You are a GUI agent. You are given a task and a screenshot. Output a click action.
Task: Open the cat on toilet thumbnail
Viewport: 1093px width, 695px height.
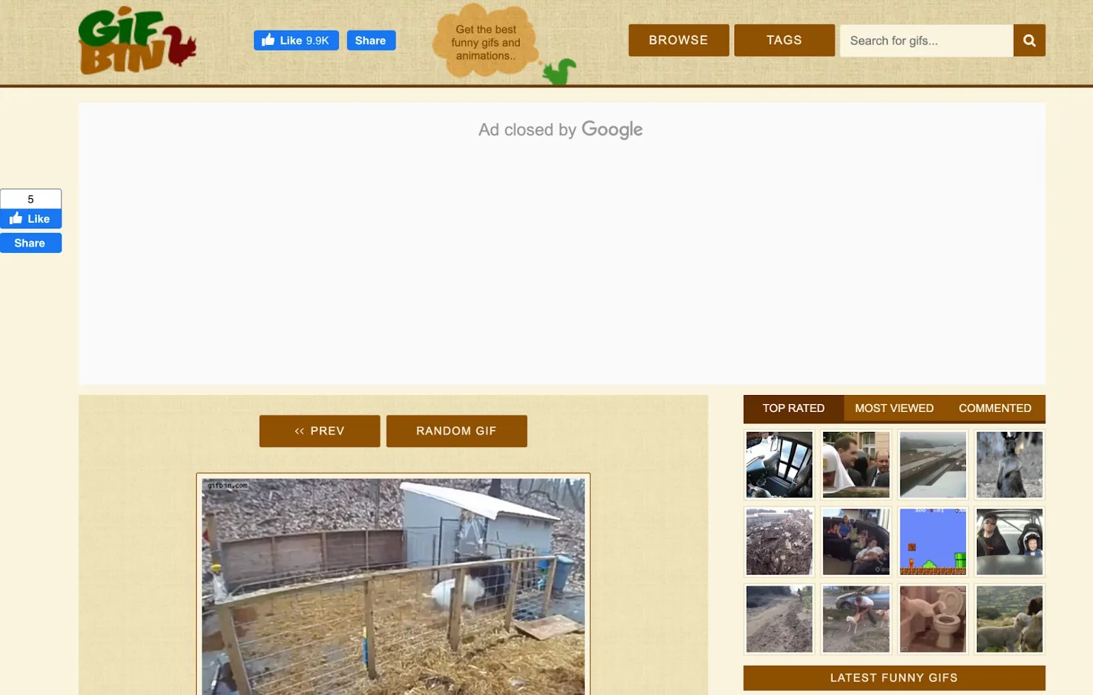[x=932, y=619]
